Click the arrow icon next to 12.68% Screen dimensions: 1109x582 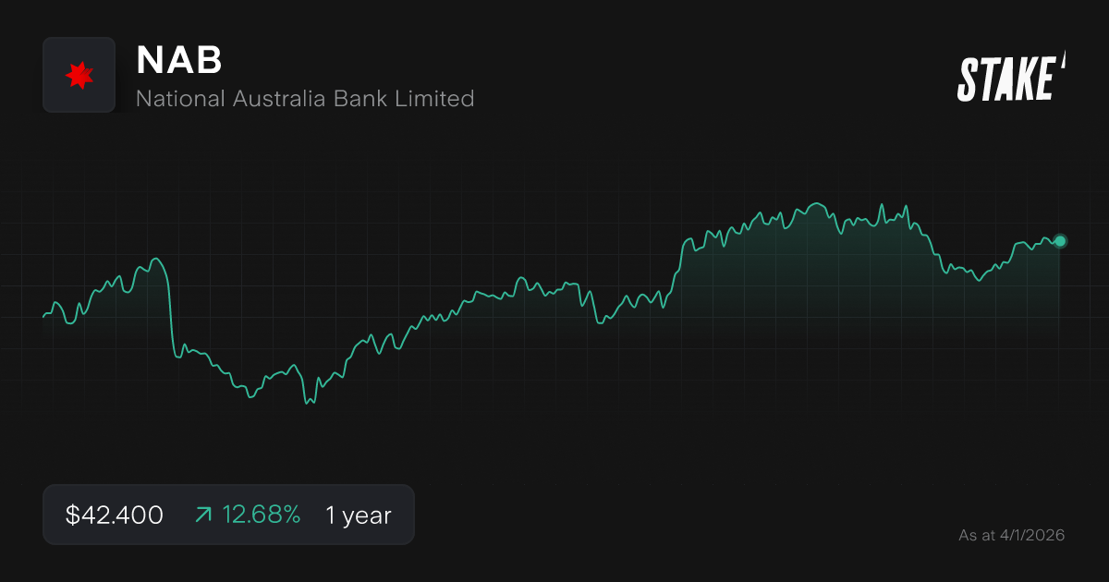[x=202, y=515]
